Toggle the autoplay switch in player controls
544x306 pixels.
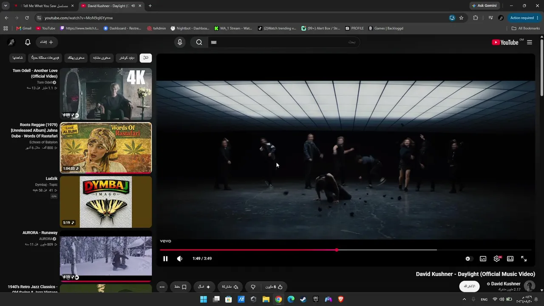[x=468, y=258]
